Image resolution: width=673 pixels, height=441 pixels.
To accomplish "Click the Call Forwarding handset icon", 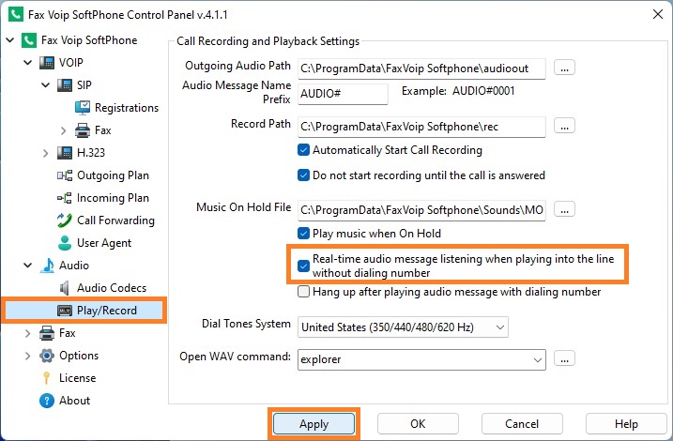I will (65, 220).
